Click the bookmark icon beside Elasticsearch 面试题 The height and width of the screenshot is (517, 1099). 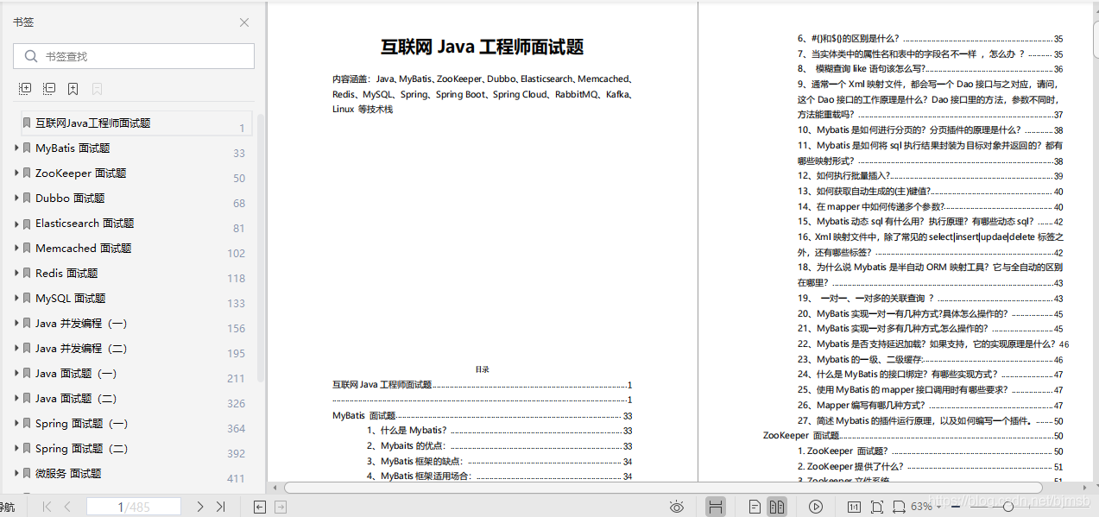click(x=28, y=223)
